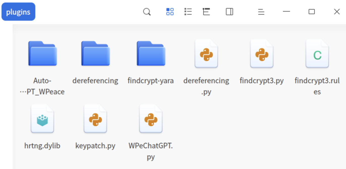Toggle the details side panel
The width and height of the screenshot is (346, 169).
pyautogui.click(x=229, y=12)
